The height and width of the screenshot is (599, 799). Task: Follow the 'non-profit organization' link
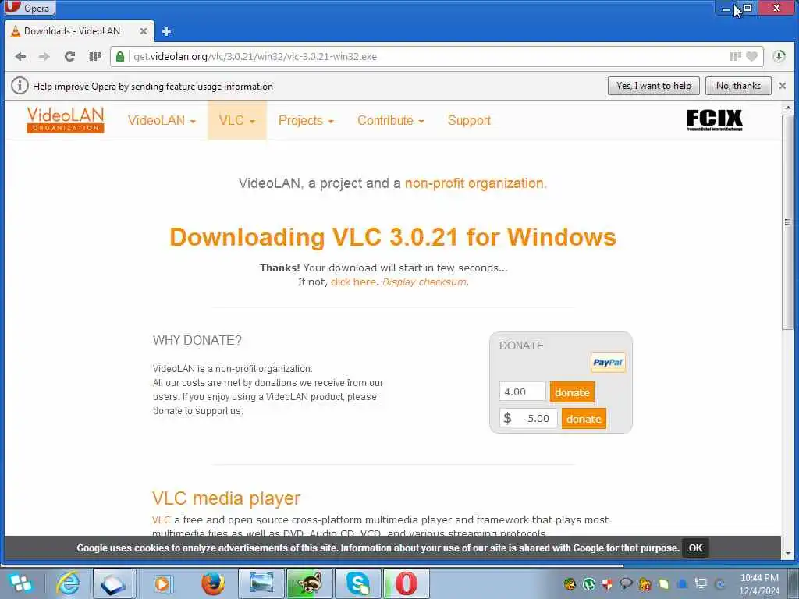click(475, 183)
